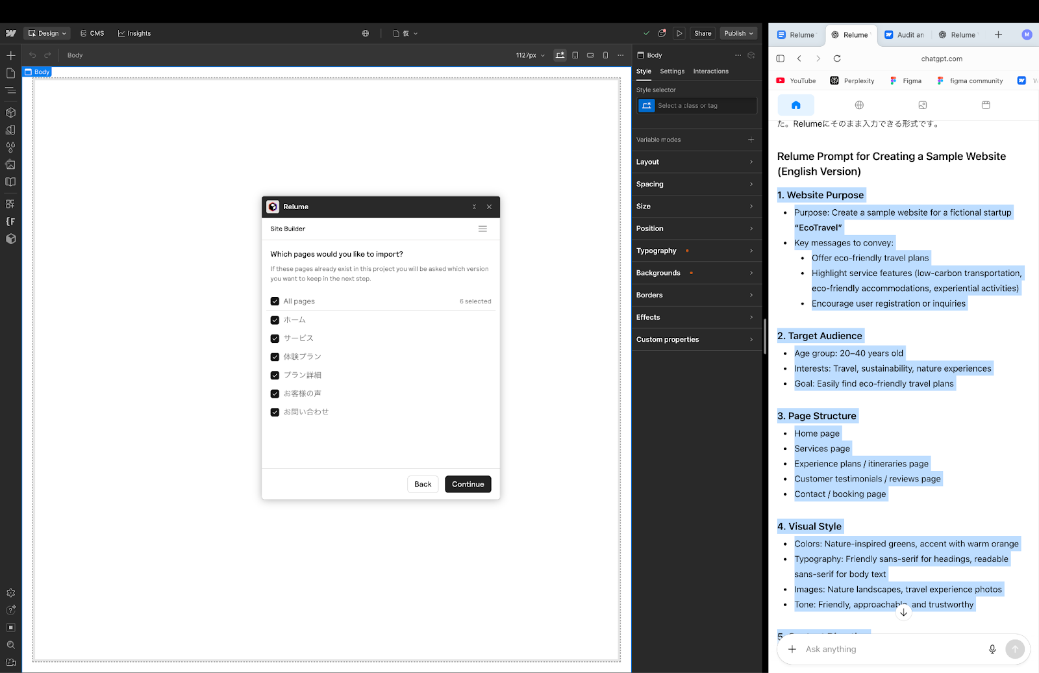The image size is (1039, 673).
Task: Select the mobile landscape breakpoint
Action: [x=590, y=55]
